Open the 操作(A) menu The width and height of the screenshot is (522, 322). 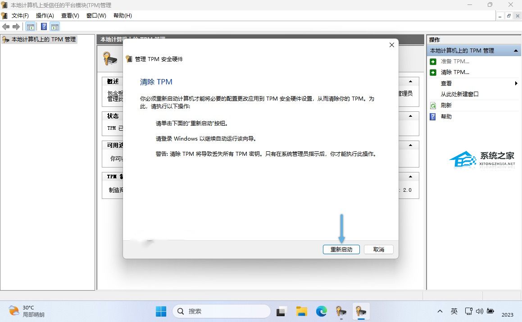[x=45, y=15]
